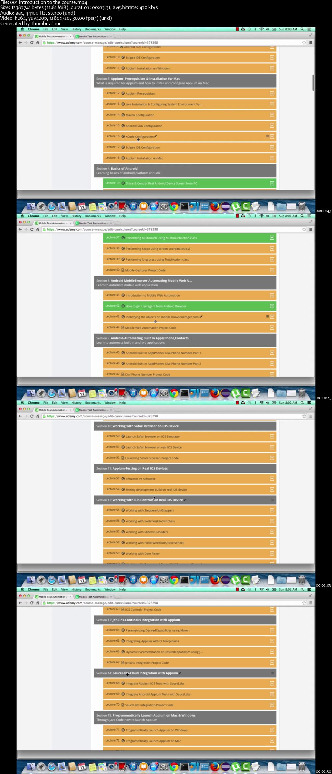Click reorder handle on Section 12 header
332x774 pixels.
[273, 500]
